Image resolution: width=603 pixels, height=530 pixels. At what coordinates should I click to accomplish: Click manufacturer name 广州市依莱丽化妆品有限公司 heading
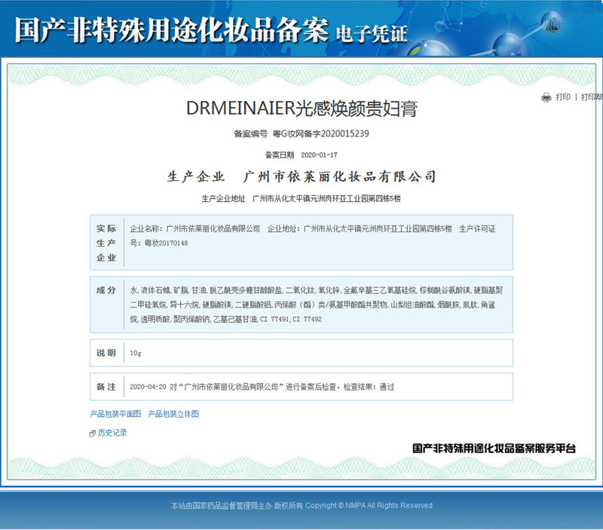pyautogui.click(x=340, y=176)
